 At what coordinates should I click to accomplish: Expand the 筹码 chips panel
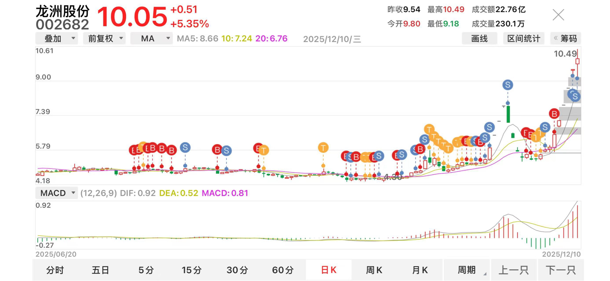click(566, 38)
